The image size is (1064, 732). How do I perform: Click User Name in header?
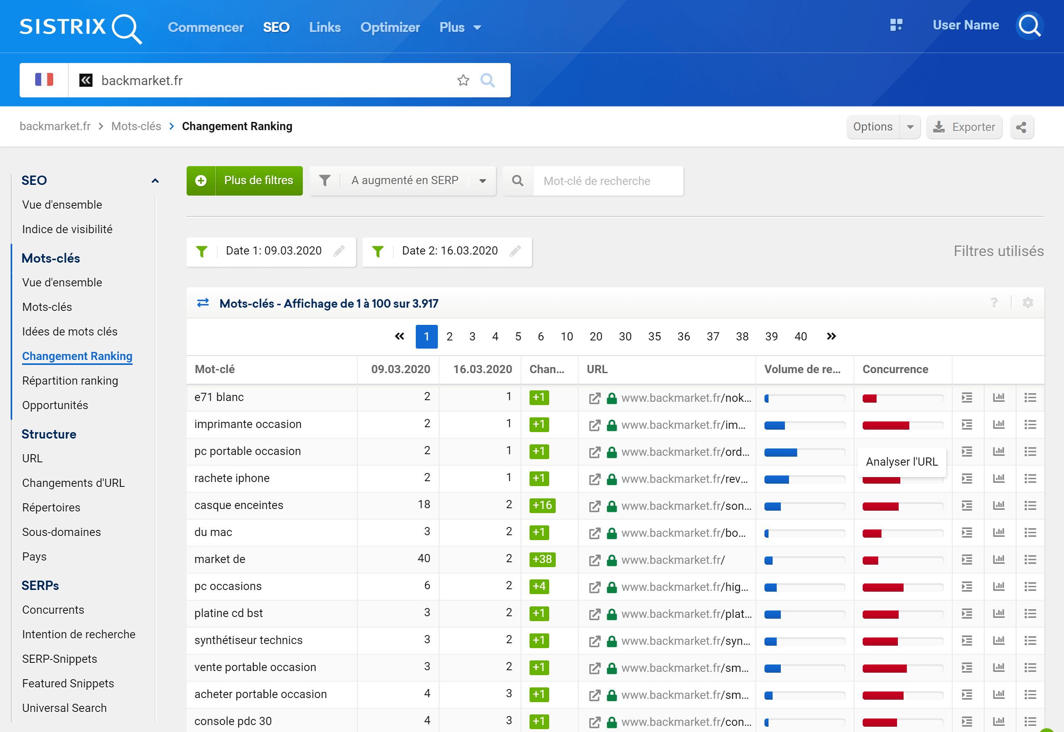coord(965,25)
